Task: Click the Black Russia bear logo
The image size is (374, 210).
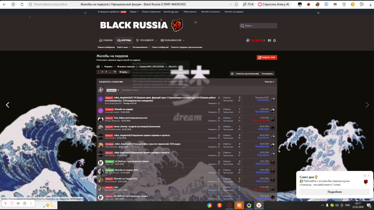Action: pyautogui.click(x=177, y=25)
